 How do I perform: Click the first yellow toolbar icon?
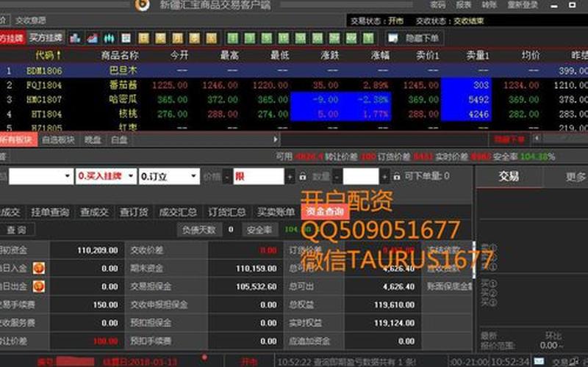[143, 38]
